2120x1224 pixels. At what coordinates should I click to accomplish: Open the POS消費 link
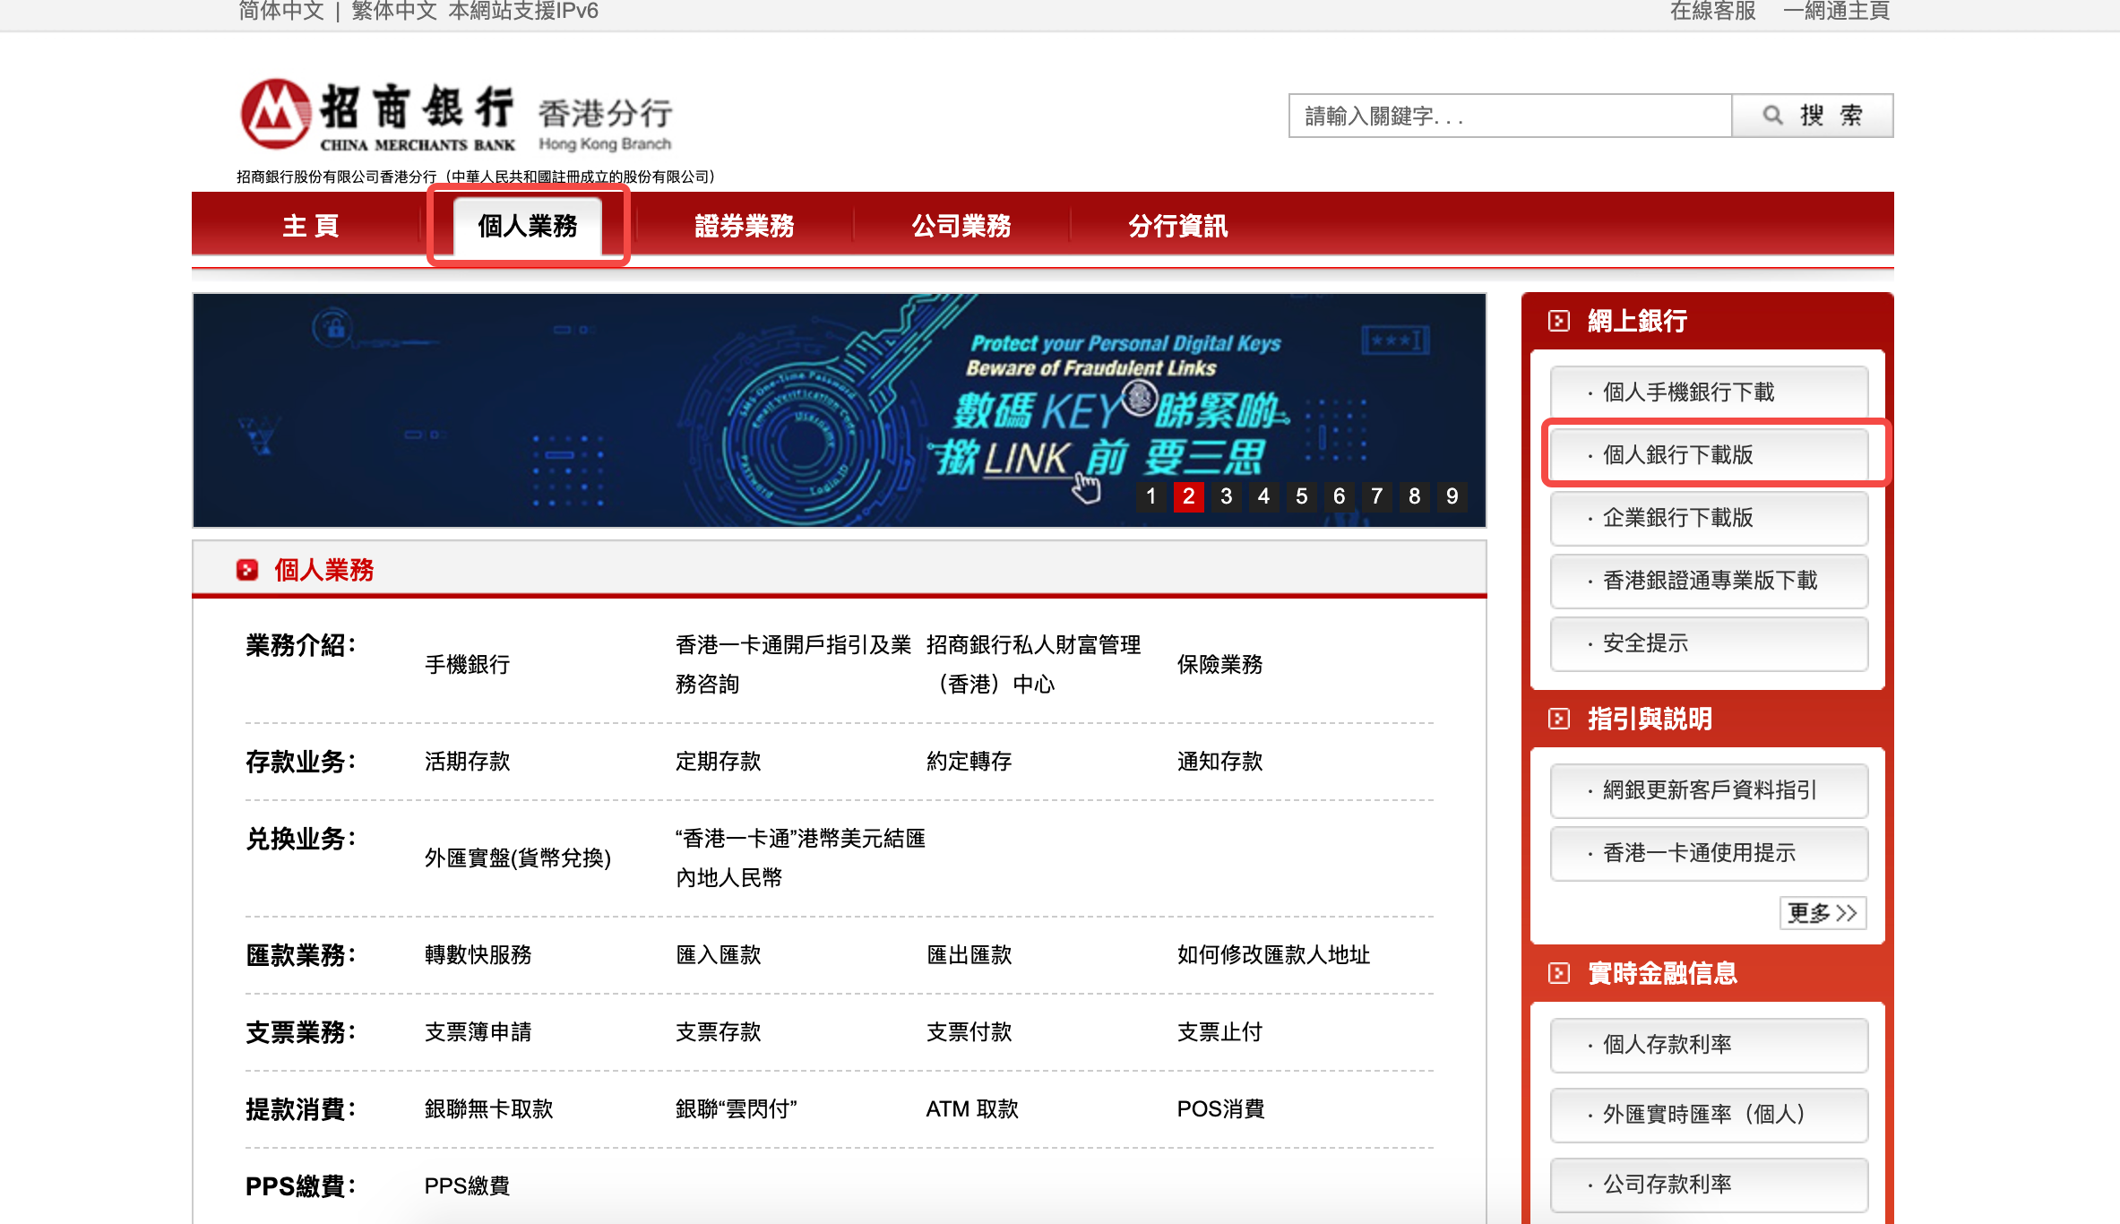pos(1220,1109)
